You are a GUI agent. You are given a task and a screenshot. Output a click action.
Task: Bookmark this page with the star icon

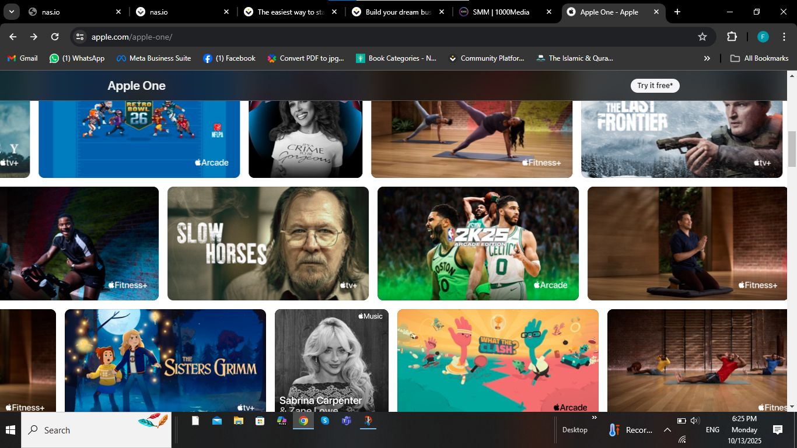702,37
